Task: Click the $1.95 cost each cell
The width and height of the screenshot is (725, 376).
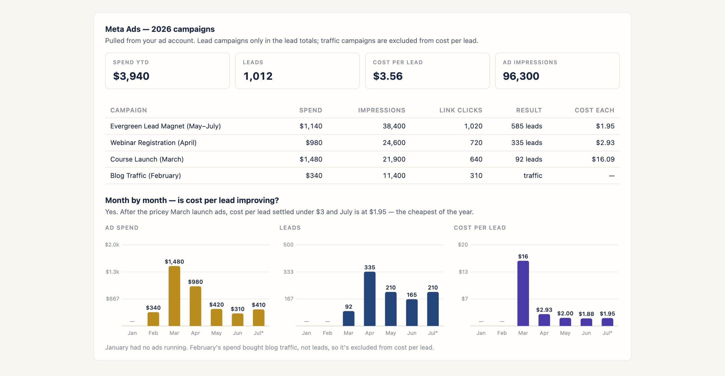Action: (605, 126)
